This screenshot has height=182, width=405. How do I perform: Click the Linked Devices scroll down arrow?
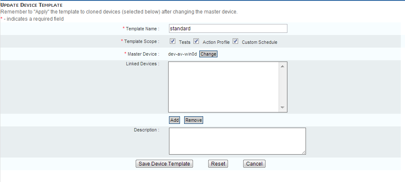point(283,108)
